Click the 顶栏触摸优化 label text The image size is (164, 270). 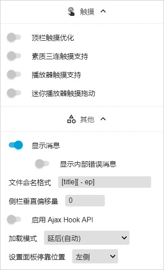pyautogui.click(x=53, y=38)
